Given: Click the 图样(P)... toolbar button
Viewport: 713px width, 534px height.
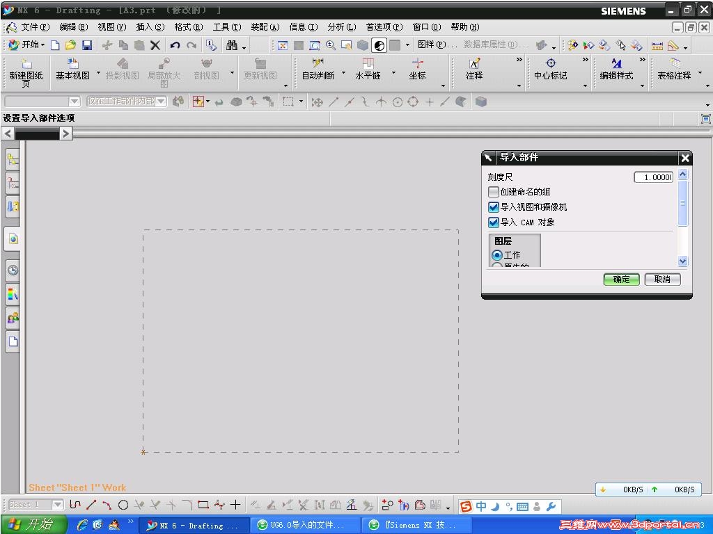Looking at the screenshot, I should [437, 44].
